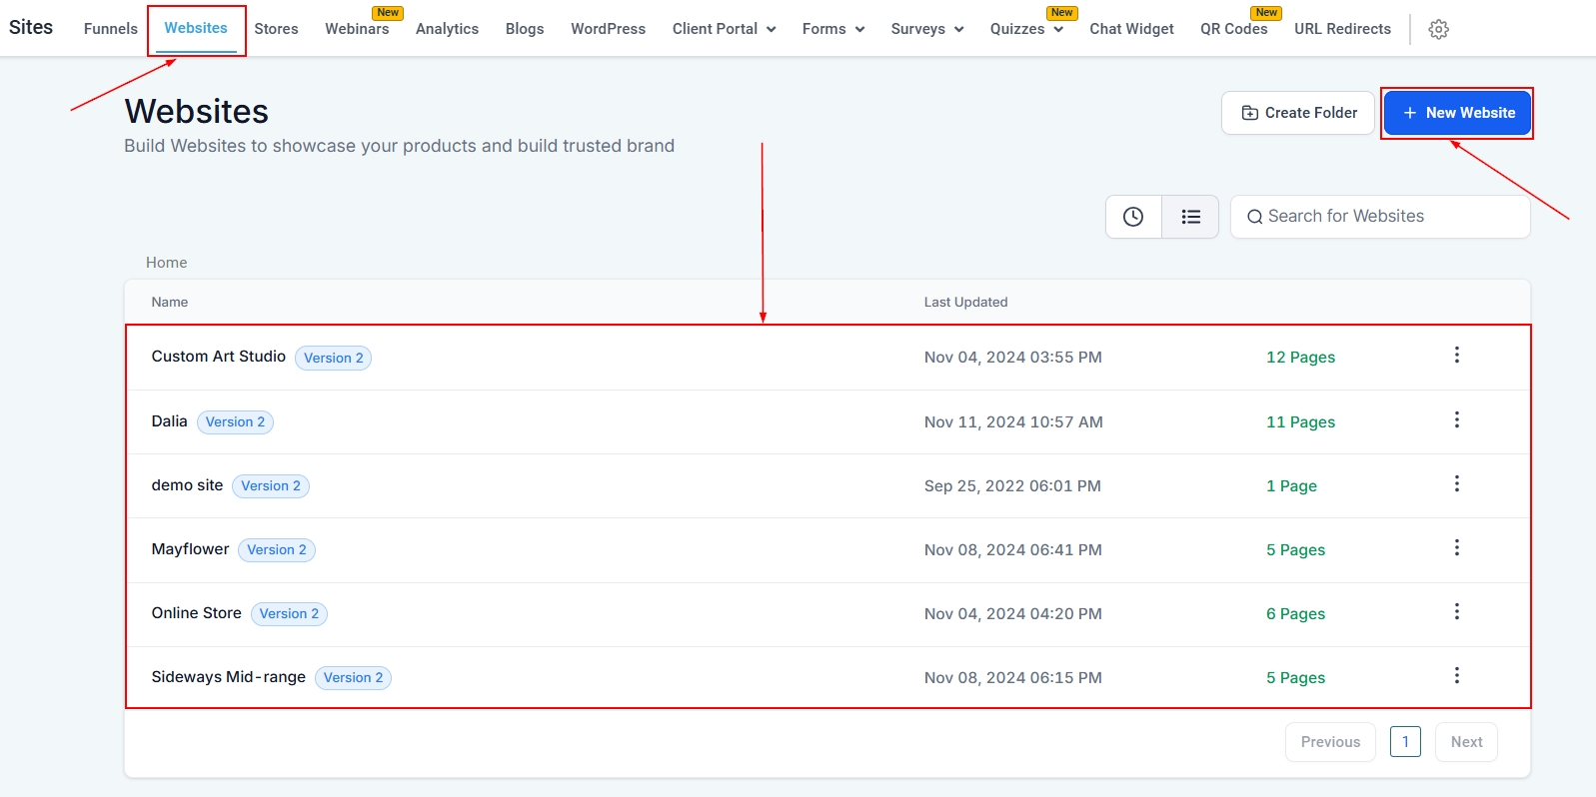Open three-dot menu for Custom Art Studio
The image size is (1596, 797).
pos(1456,356)
